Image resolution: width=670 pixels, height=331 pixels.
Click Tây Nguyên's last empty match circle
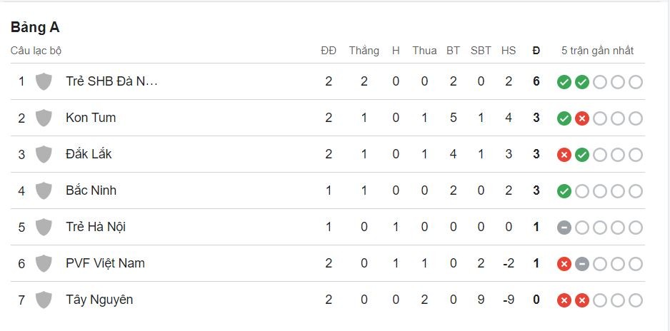click(636, 301)
